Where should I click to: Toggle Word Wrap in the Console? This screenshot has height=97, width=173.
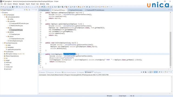(152, 72)
